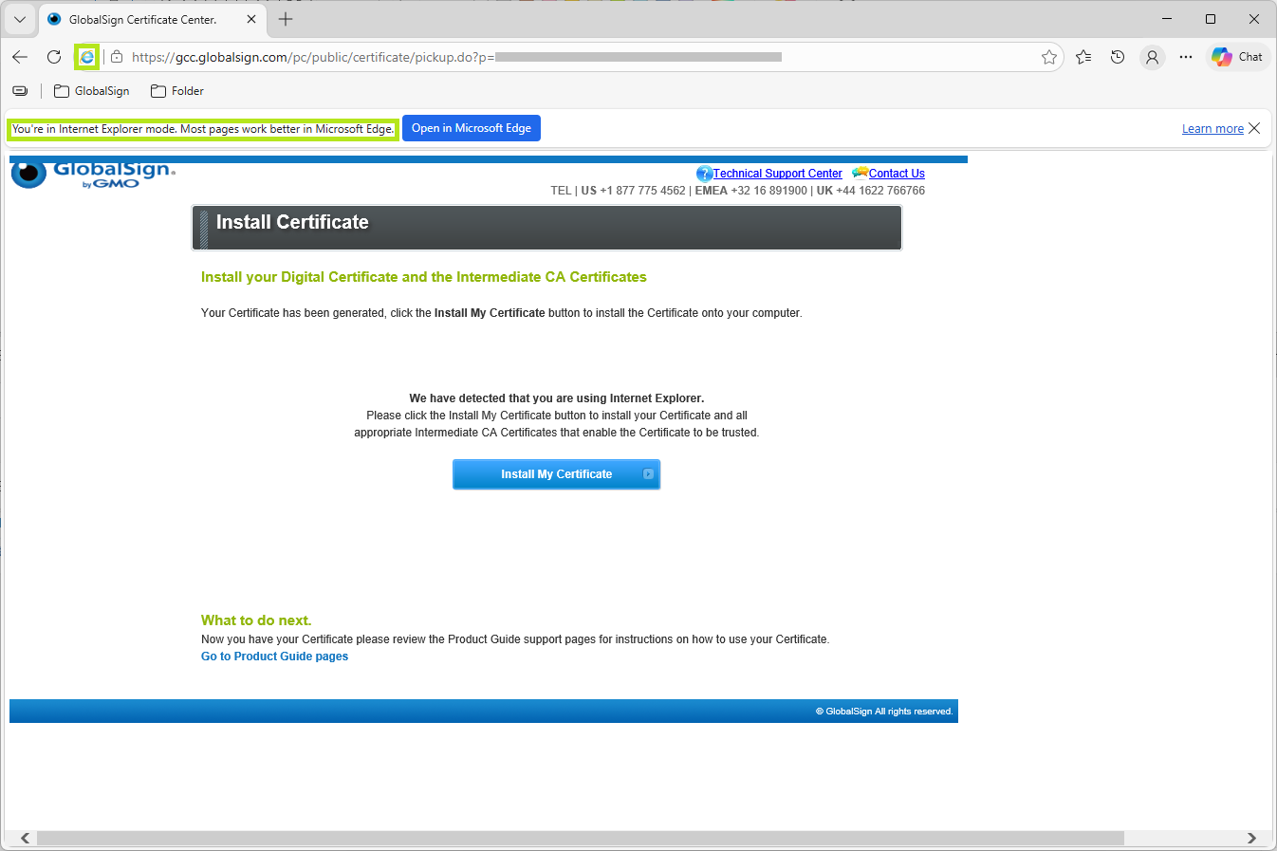Click the scrollbar right arrow
Screen dimensions: 1277x851
point(1251,839)
